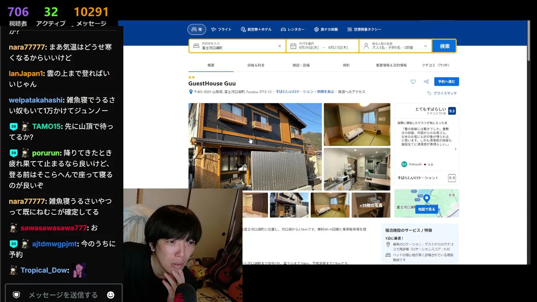Image resolution: width=537 pixels, height=302 pixels.
Task: Click the 9.9 location score badge
Action: [452, 178]
